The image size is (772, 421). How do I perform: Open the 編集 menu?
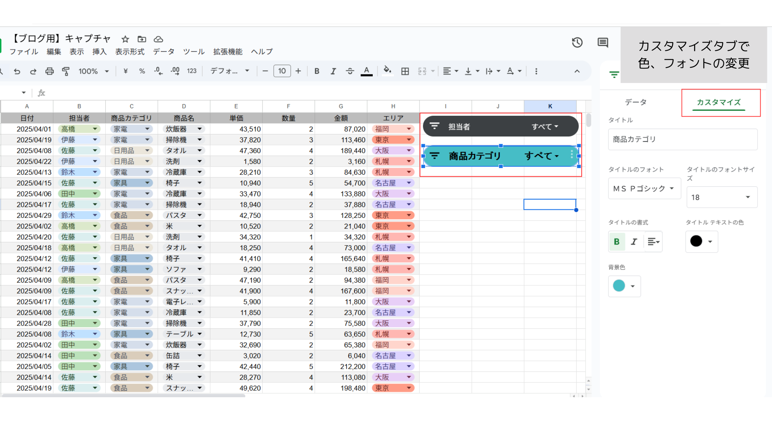point(54,51)
